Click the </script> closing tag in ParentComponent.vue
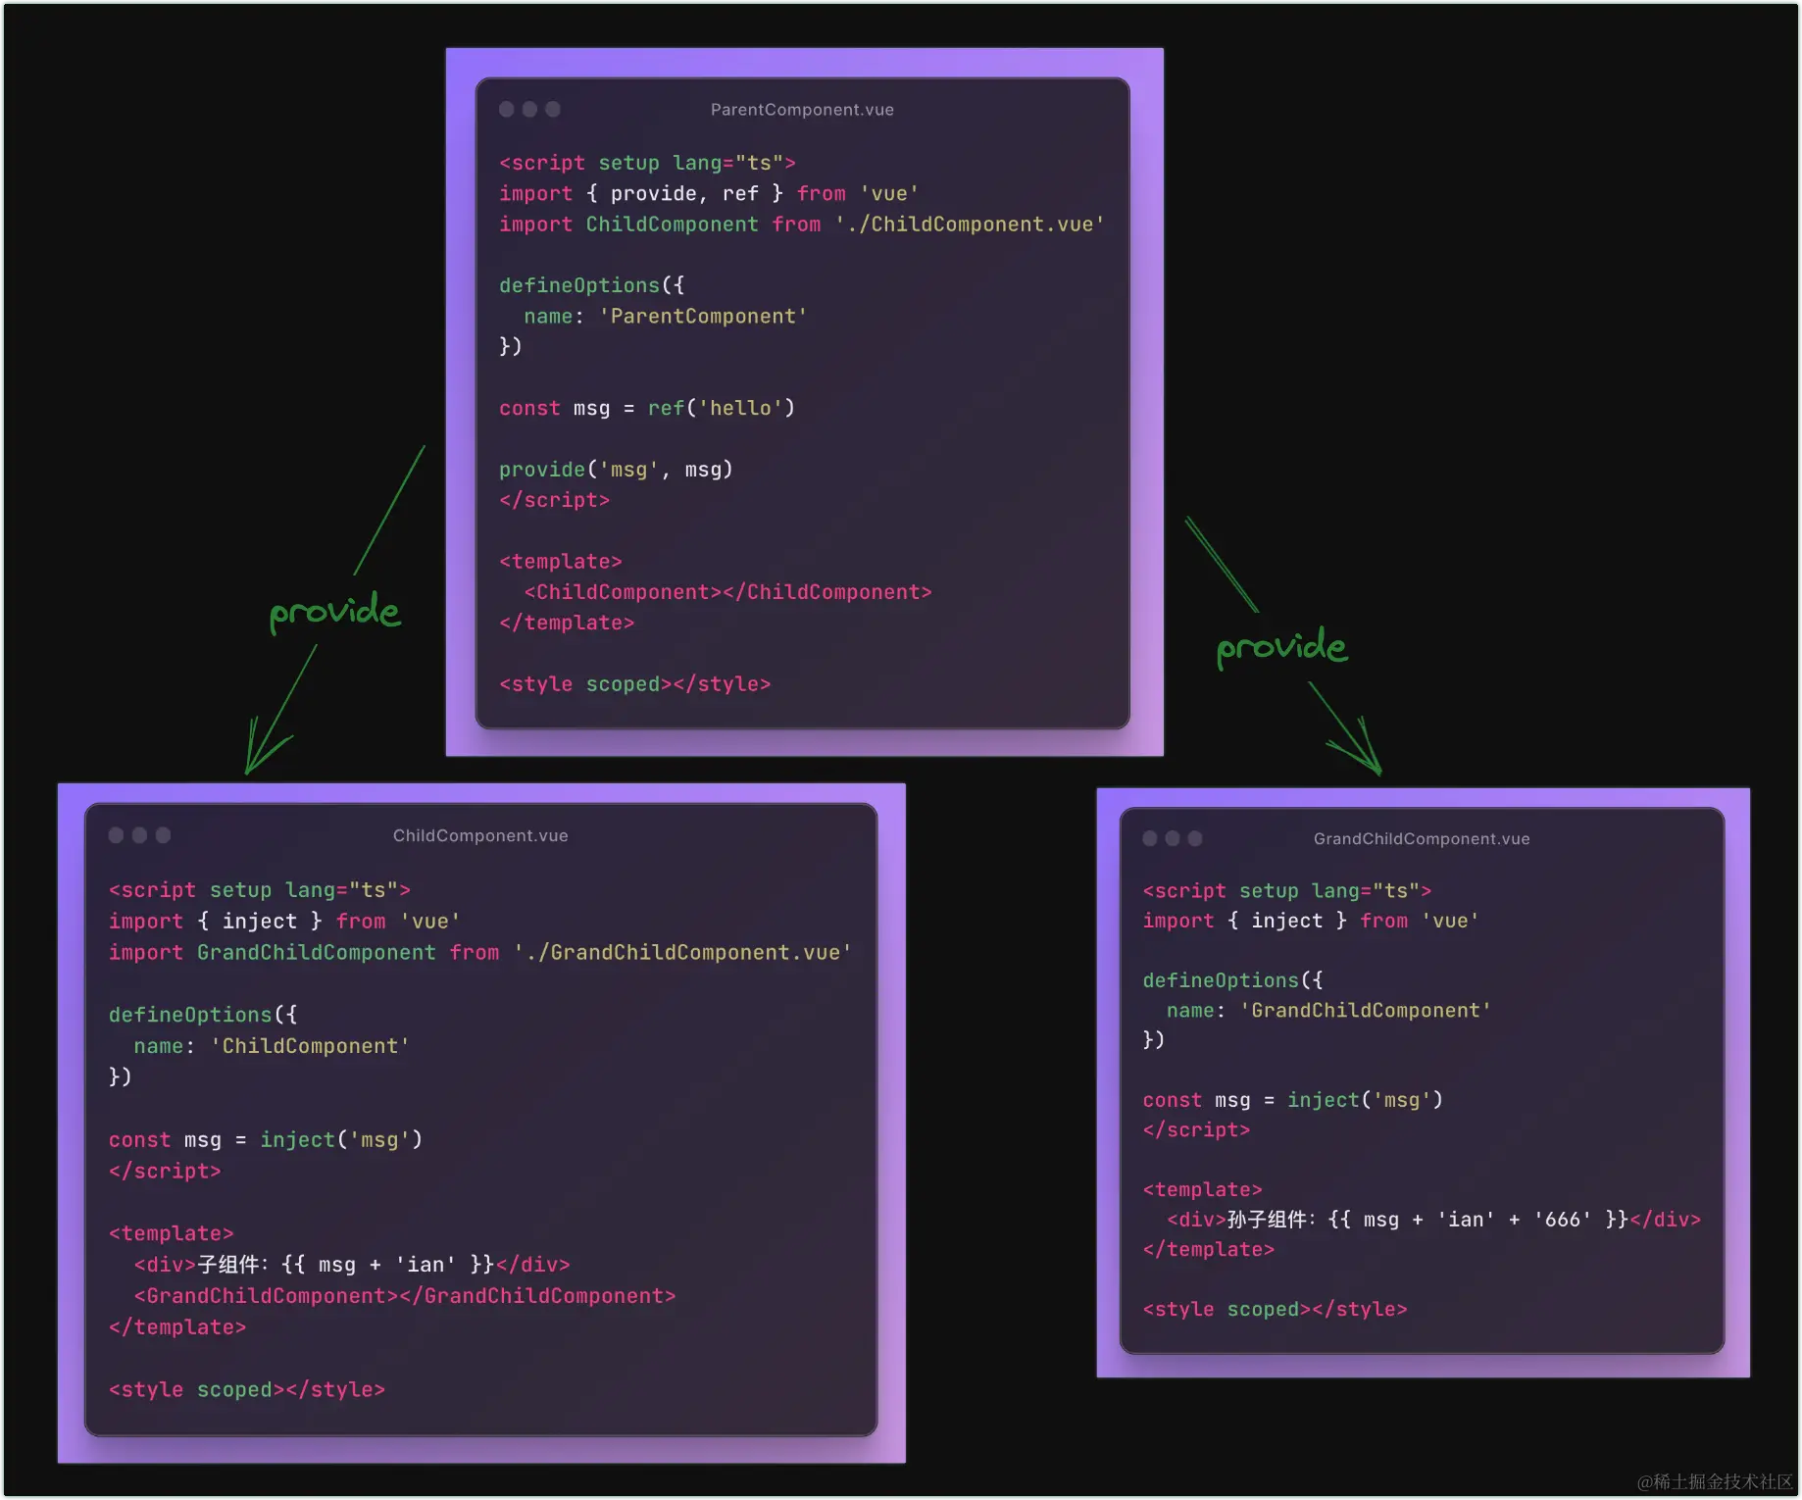1802x1500 pixels. 554,500
